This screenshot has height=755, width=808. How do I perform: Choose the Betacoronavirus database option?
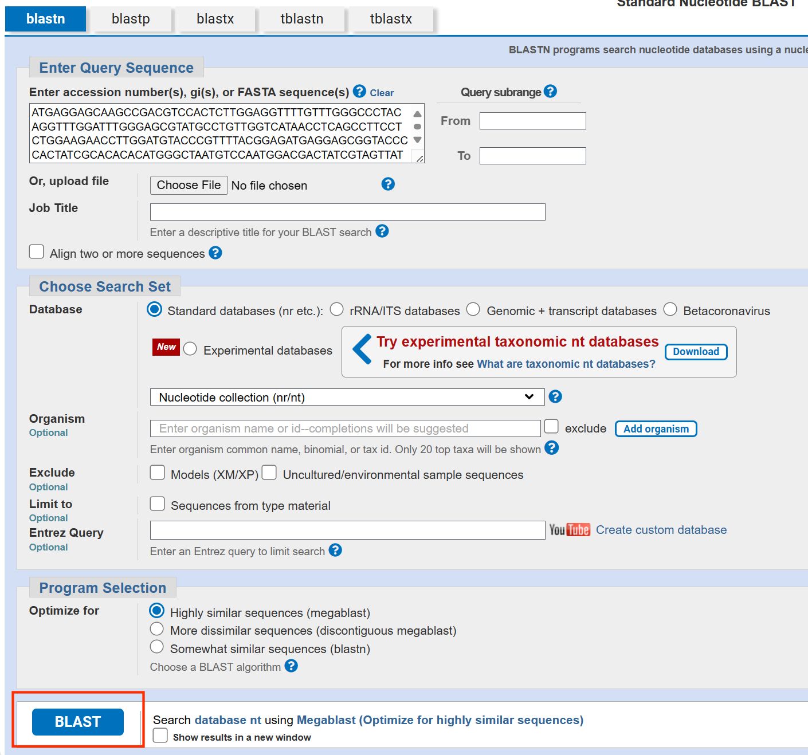670,309
